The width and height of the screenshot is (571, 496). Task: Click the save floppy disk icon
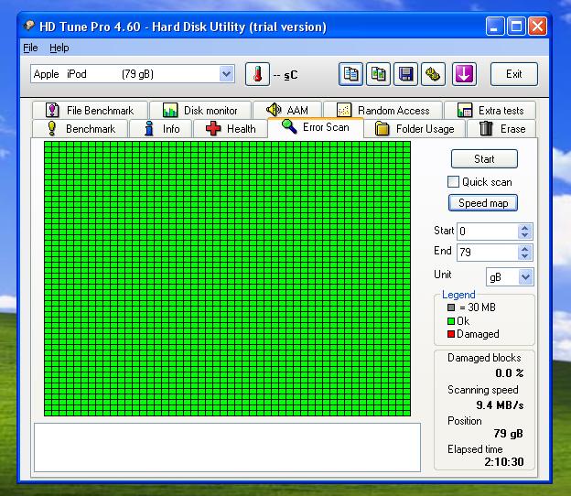tap(405, 74)
